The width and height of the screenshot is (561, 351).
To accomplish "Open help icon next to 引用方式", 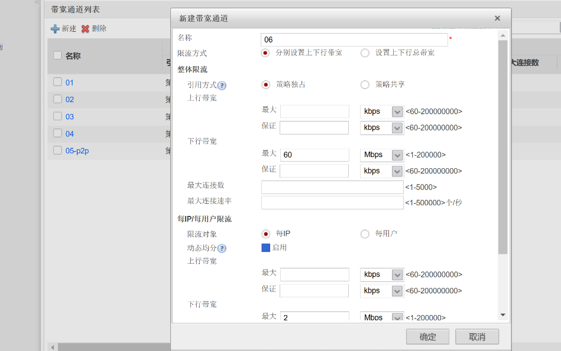I will (222, 86).
